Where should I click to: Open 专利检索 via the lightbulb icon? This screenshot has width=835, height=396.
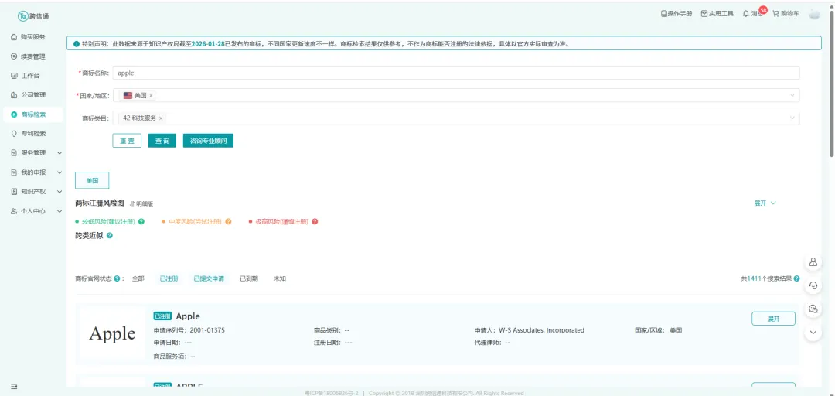(x=14, y=134)
